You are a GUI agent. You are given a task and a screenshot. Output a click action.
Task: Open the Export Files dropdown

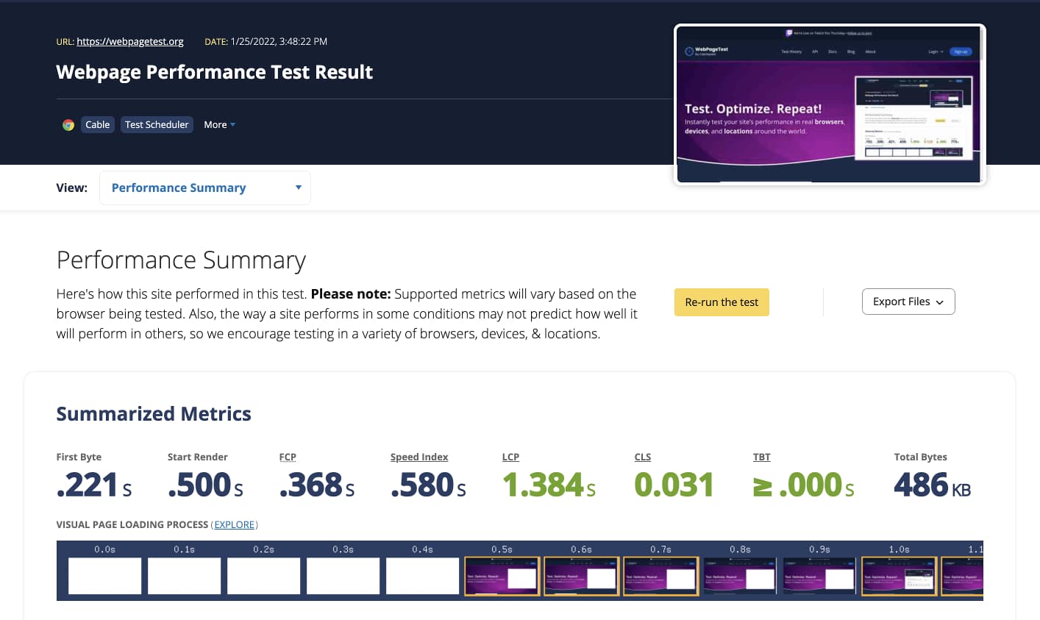click(x=908, y=302)
